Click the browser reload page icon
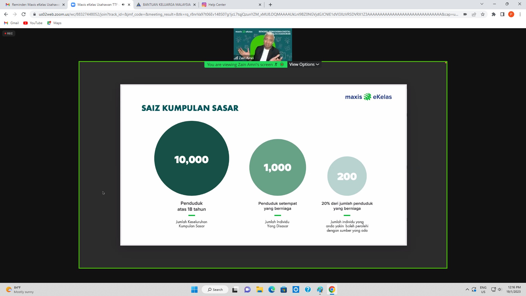 click(24, 14)
